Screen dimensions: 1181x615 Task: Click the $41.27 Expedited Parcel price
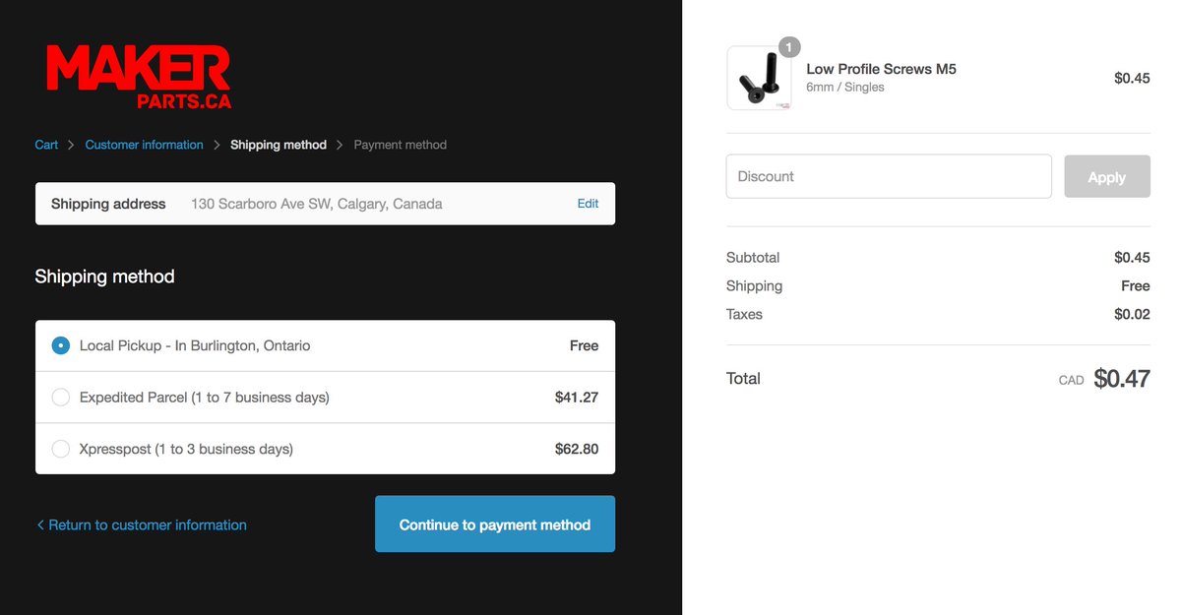(577, 398)
